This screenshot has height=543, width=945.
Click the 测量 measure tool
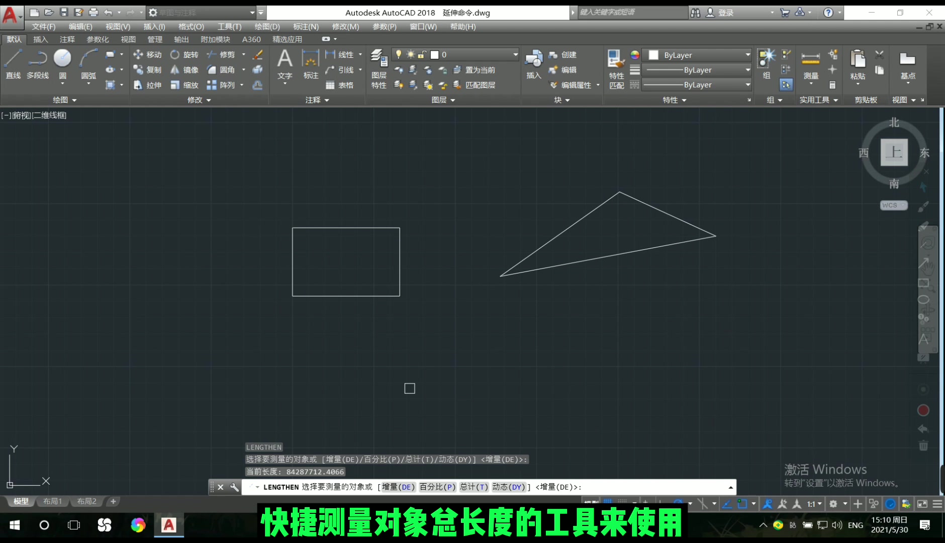tap(810, 65)
